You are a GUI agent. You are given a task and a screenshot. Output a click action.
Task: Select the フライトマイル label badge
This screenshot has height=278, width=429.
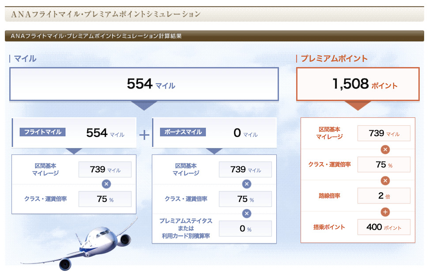point(42,132)
